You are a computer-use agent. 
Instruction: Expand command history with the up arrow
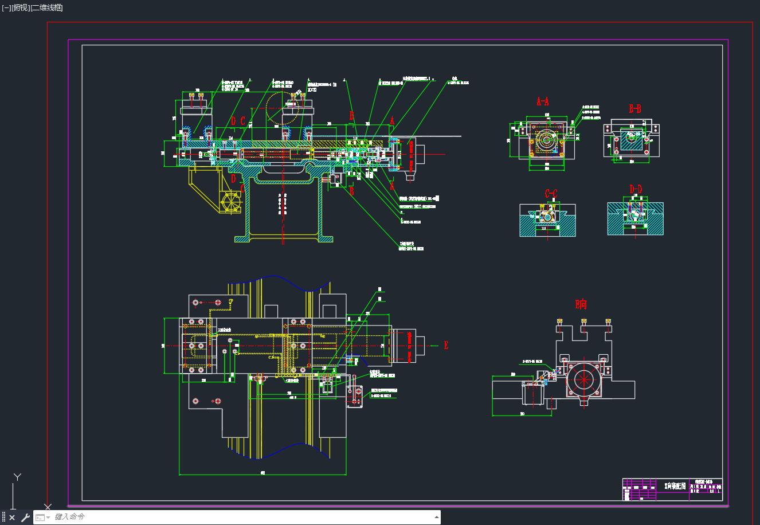coord(437,517)
